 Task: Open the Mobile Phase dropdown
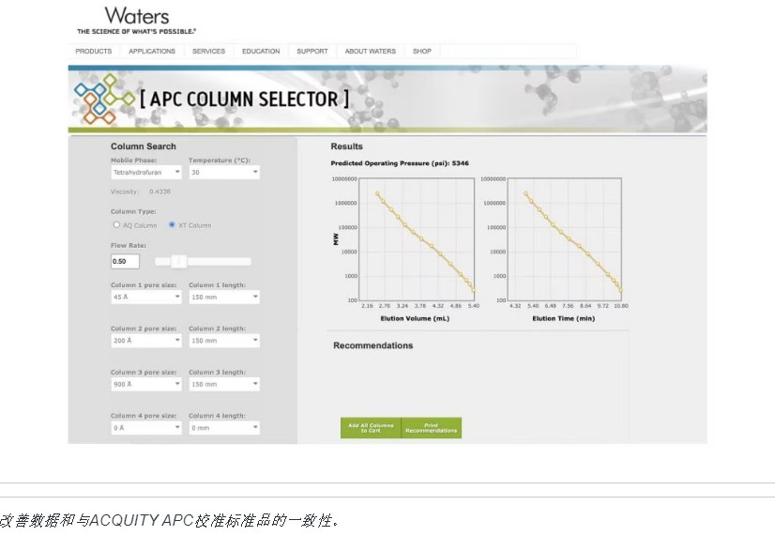coord(145,173)
